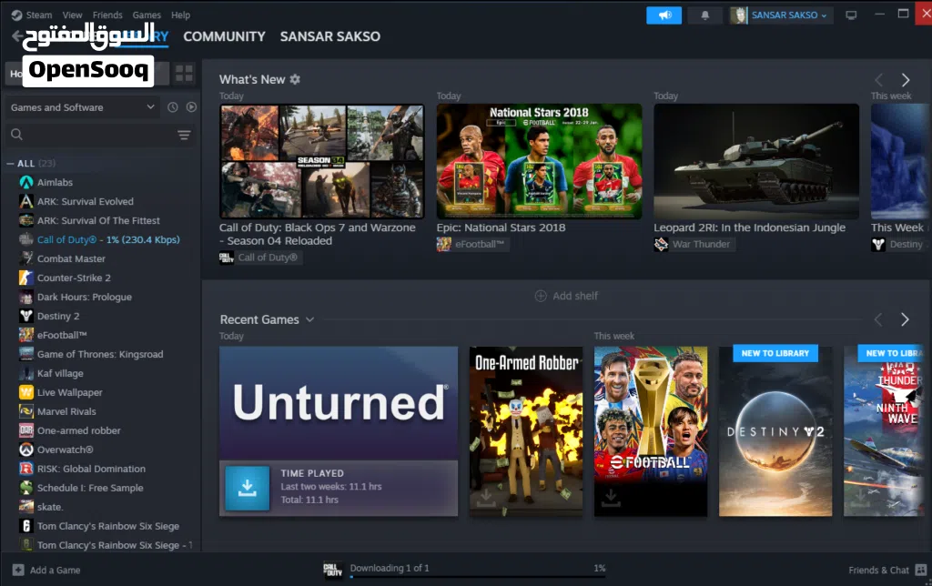This screenshot has height=586, width=932.
Task: Go to previous What's New items
Action: click(878, 80)
